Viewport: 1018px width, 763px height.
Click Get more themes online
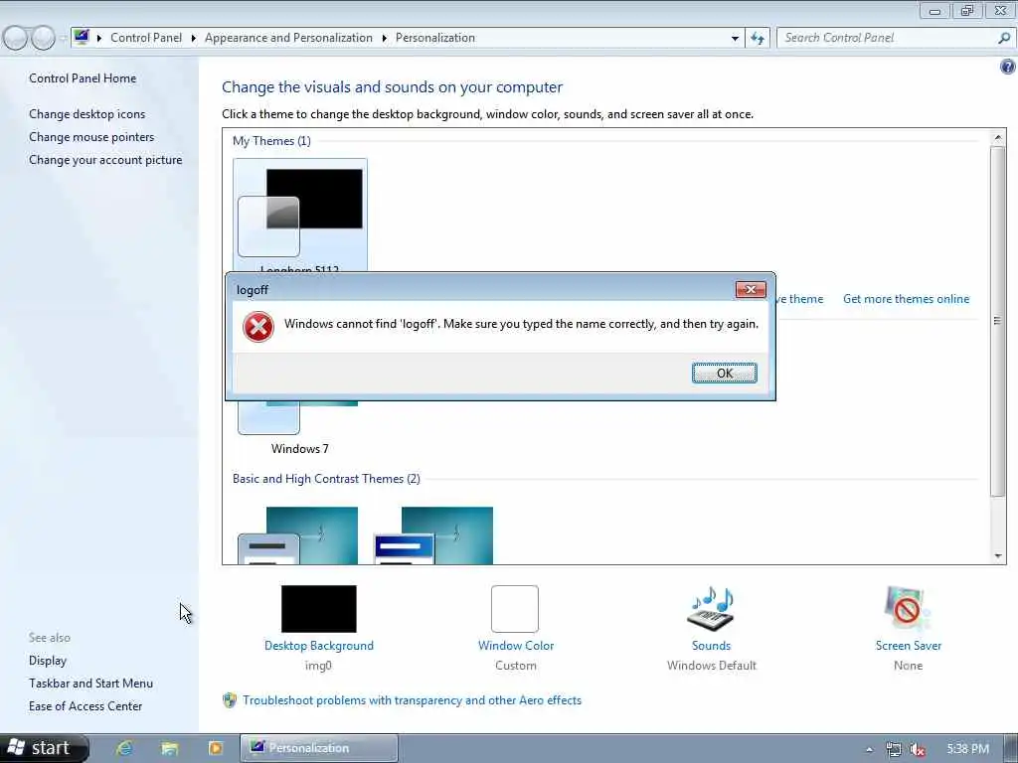(x=906, y=299)
